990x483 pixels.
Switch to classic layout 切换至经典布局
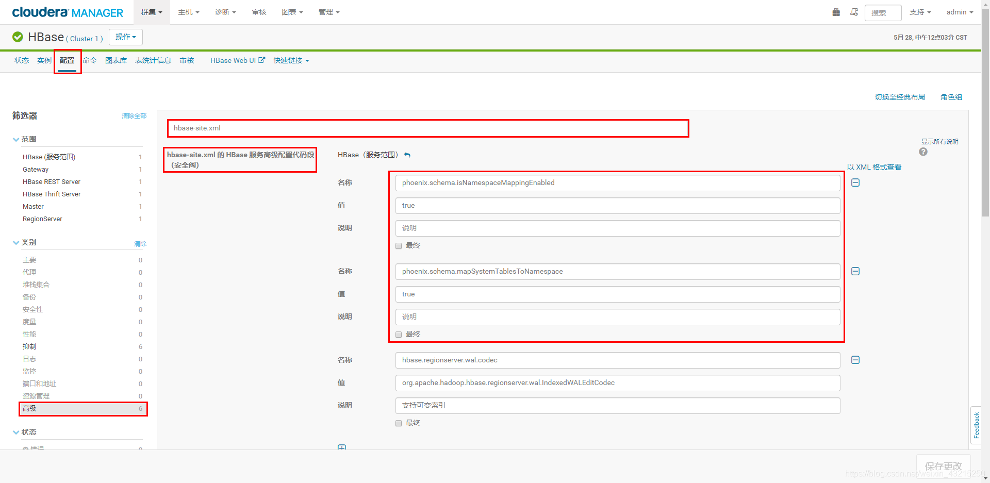[900, 97]
